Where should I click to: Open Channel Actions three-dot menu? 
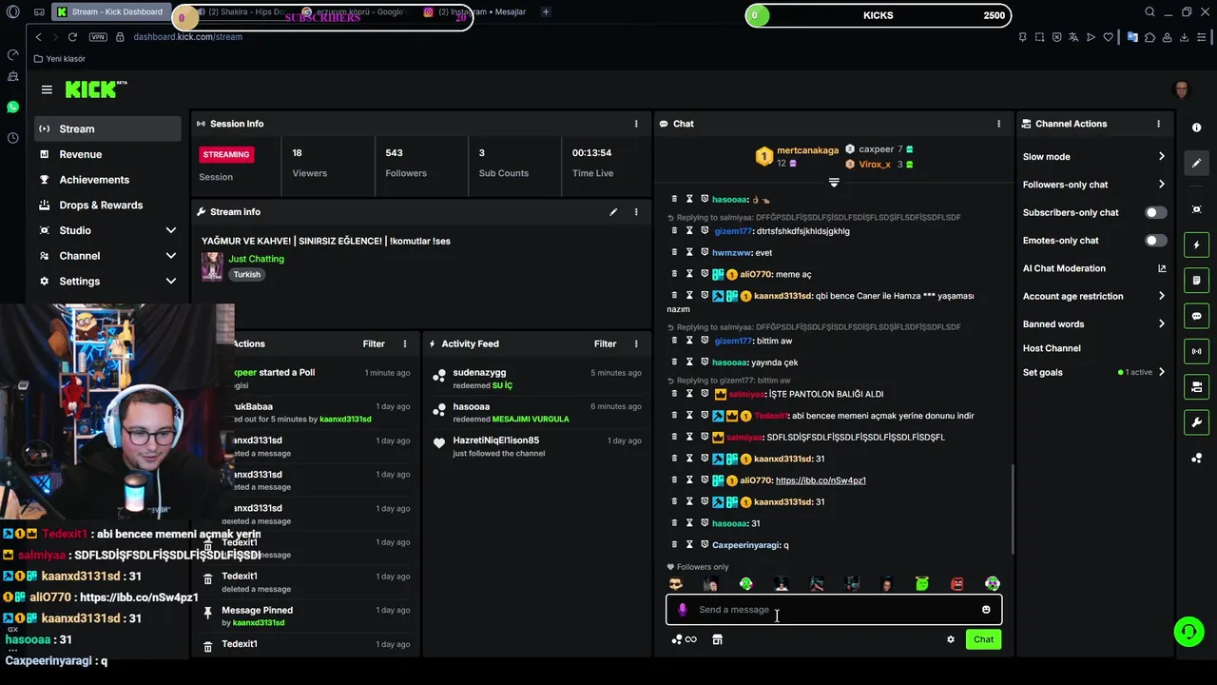click(1158, 124)
